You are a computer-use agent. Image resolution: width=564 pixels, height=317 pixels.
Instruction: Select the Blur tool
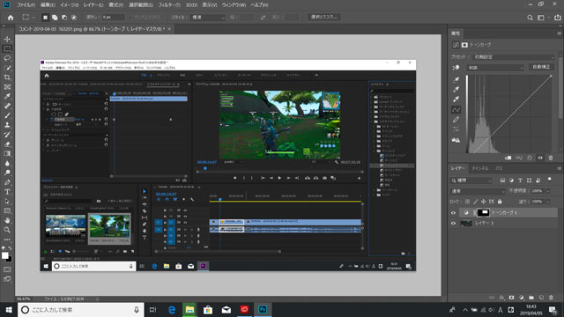click(7, 163)
